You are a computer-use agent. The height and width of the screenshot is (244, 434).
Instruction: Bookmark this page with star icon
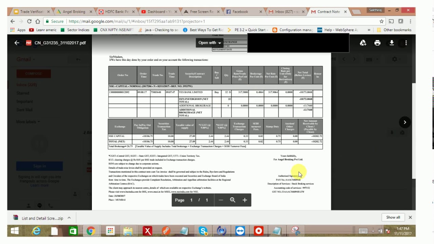(381, 21)
